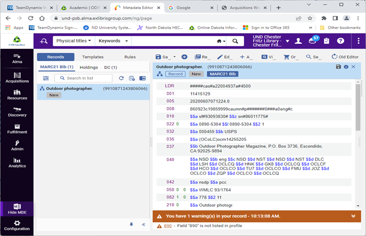
Task: Open the Fulfillment sidebar menu
Action: point(17,129)
